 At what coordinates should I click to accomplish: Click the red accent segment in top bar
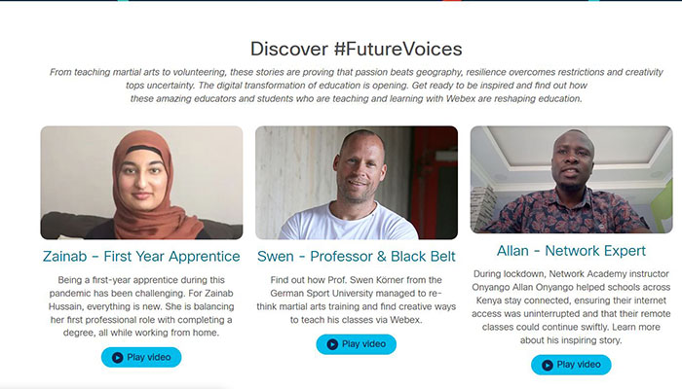pyautogui.click(x=452, y=0)
